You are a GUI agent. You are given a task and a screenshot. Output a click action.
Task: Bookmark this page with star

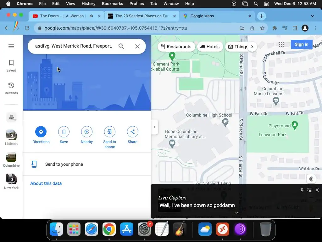pos(262,28)
